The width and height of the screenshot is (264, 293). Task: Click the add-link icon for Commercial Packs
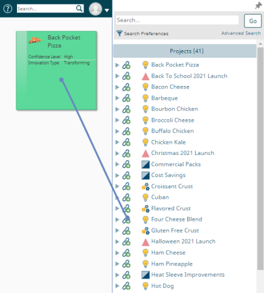coord(126,164)
